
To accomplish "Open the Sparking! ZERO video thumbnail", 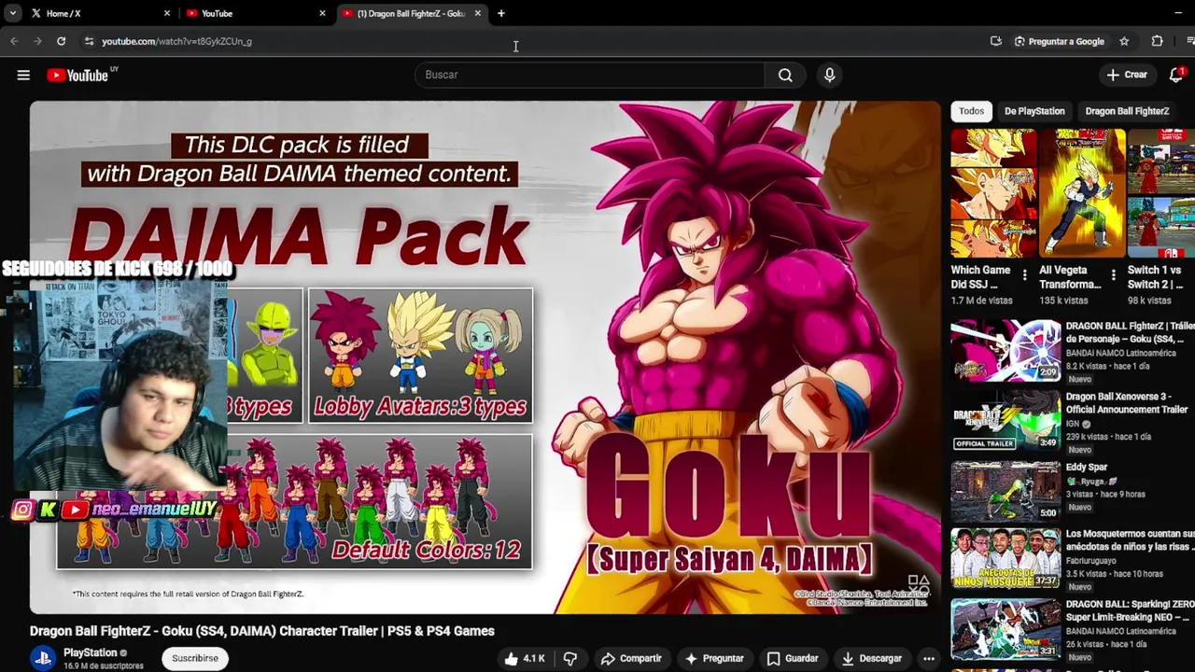I will 1005,630.
